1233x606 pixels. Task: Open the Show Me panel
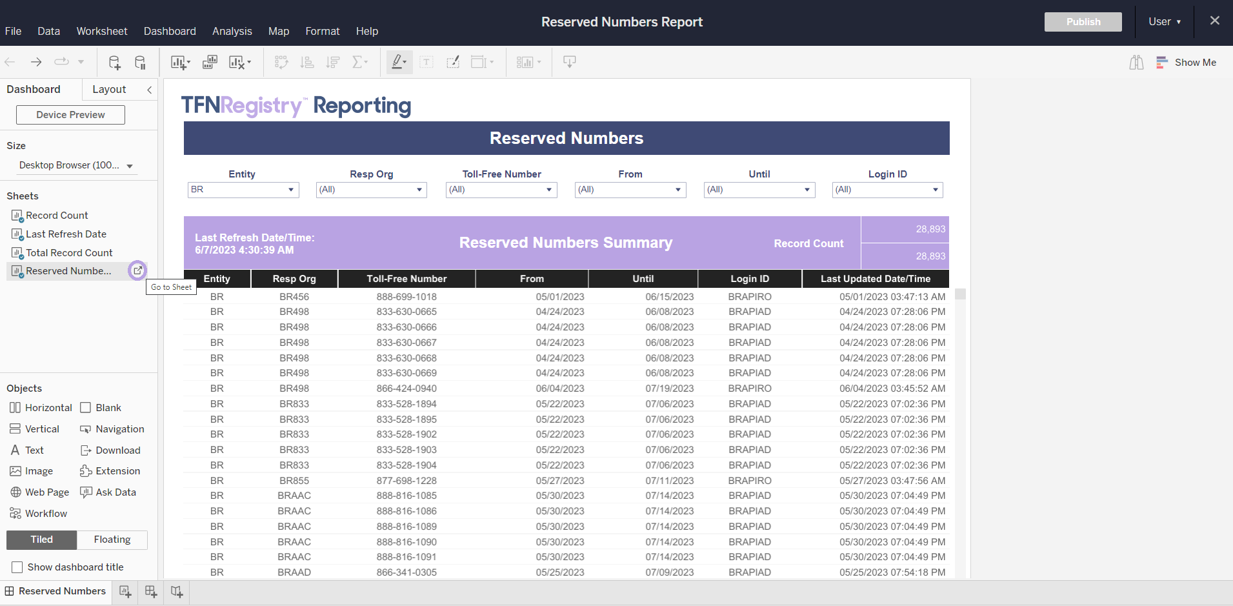1186,62
